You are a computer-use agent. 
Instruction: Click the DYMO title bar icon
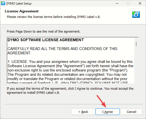3,3
